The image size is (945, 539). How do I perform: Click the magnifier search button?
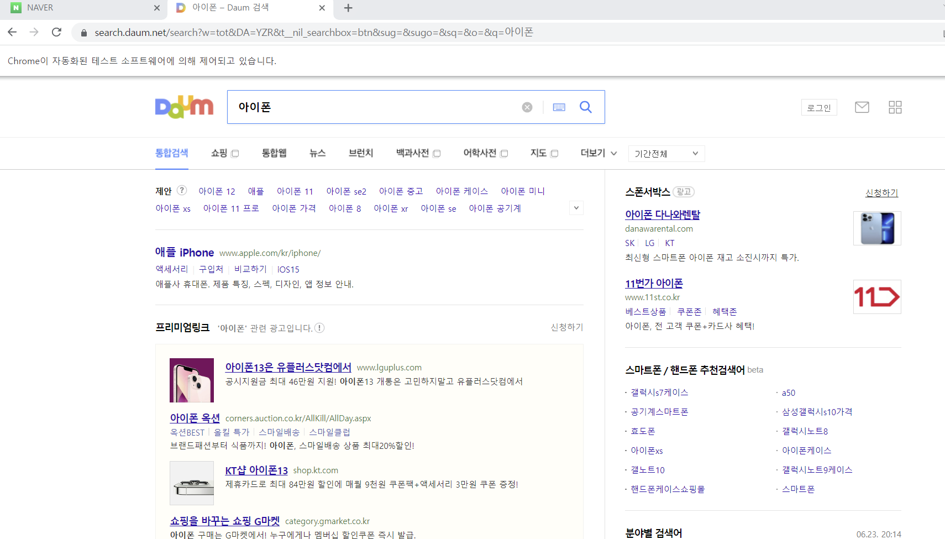click(x=586, y=107)
